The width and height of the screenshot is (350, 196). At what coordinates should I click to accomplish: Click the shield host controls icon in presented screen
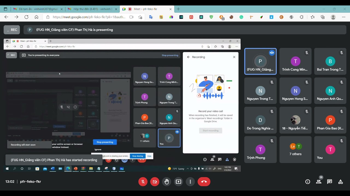coord(234,160)
